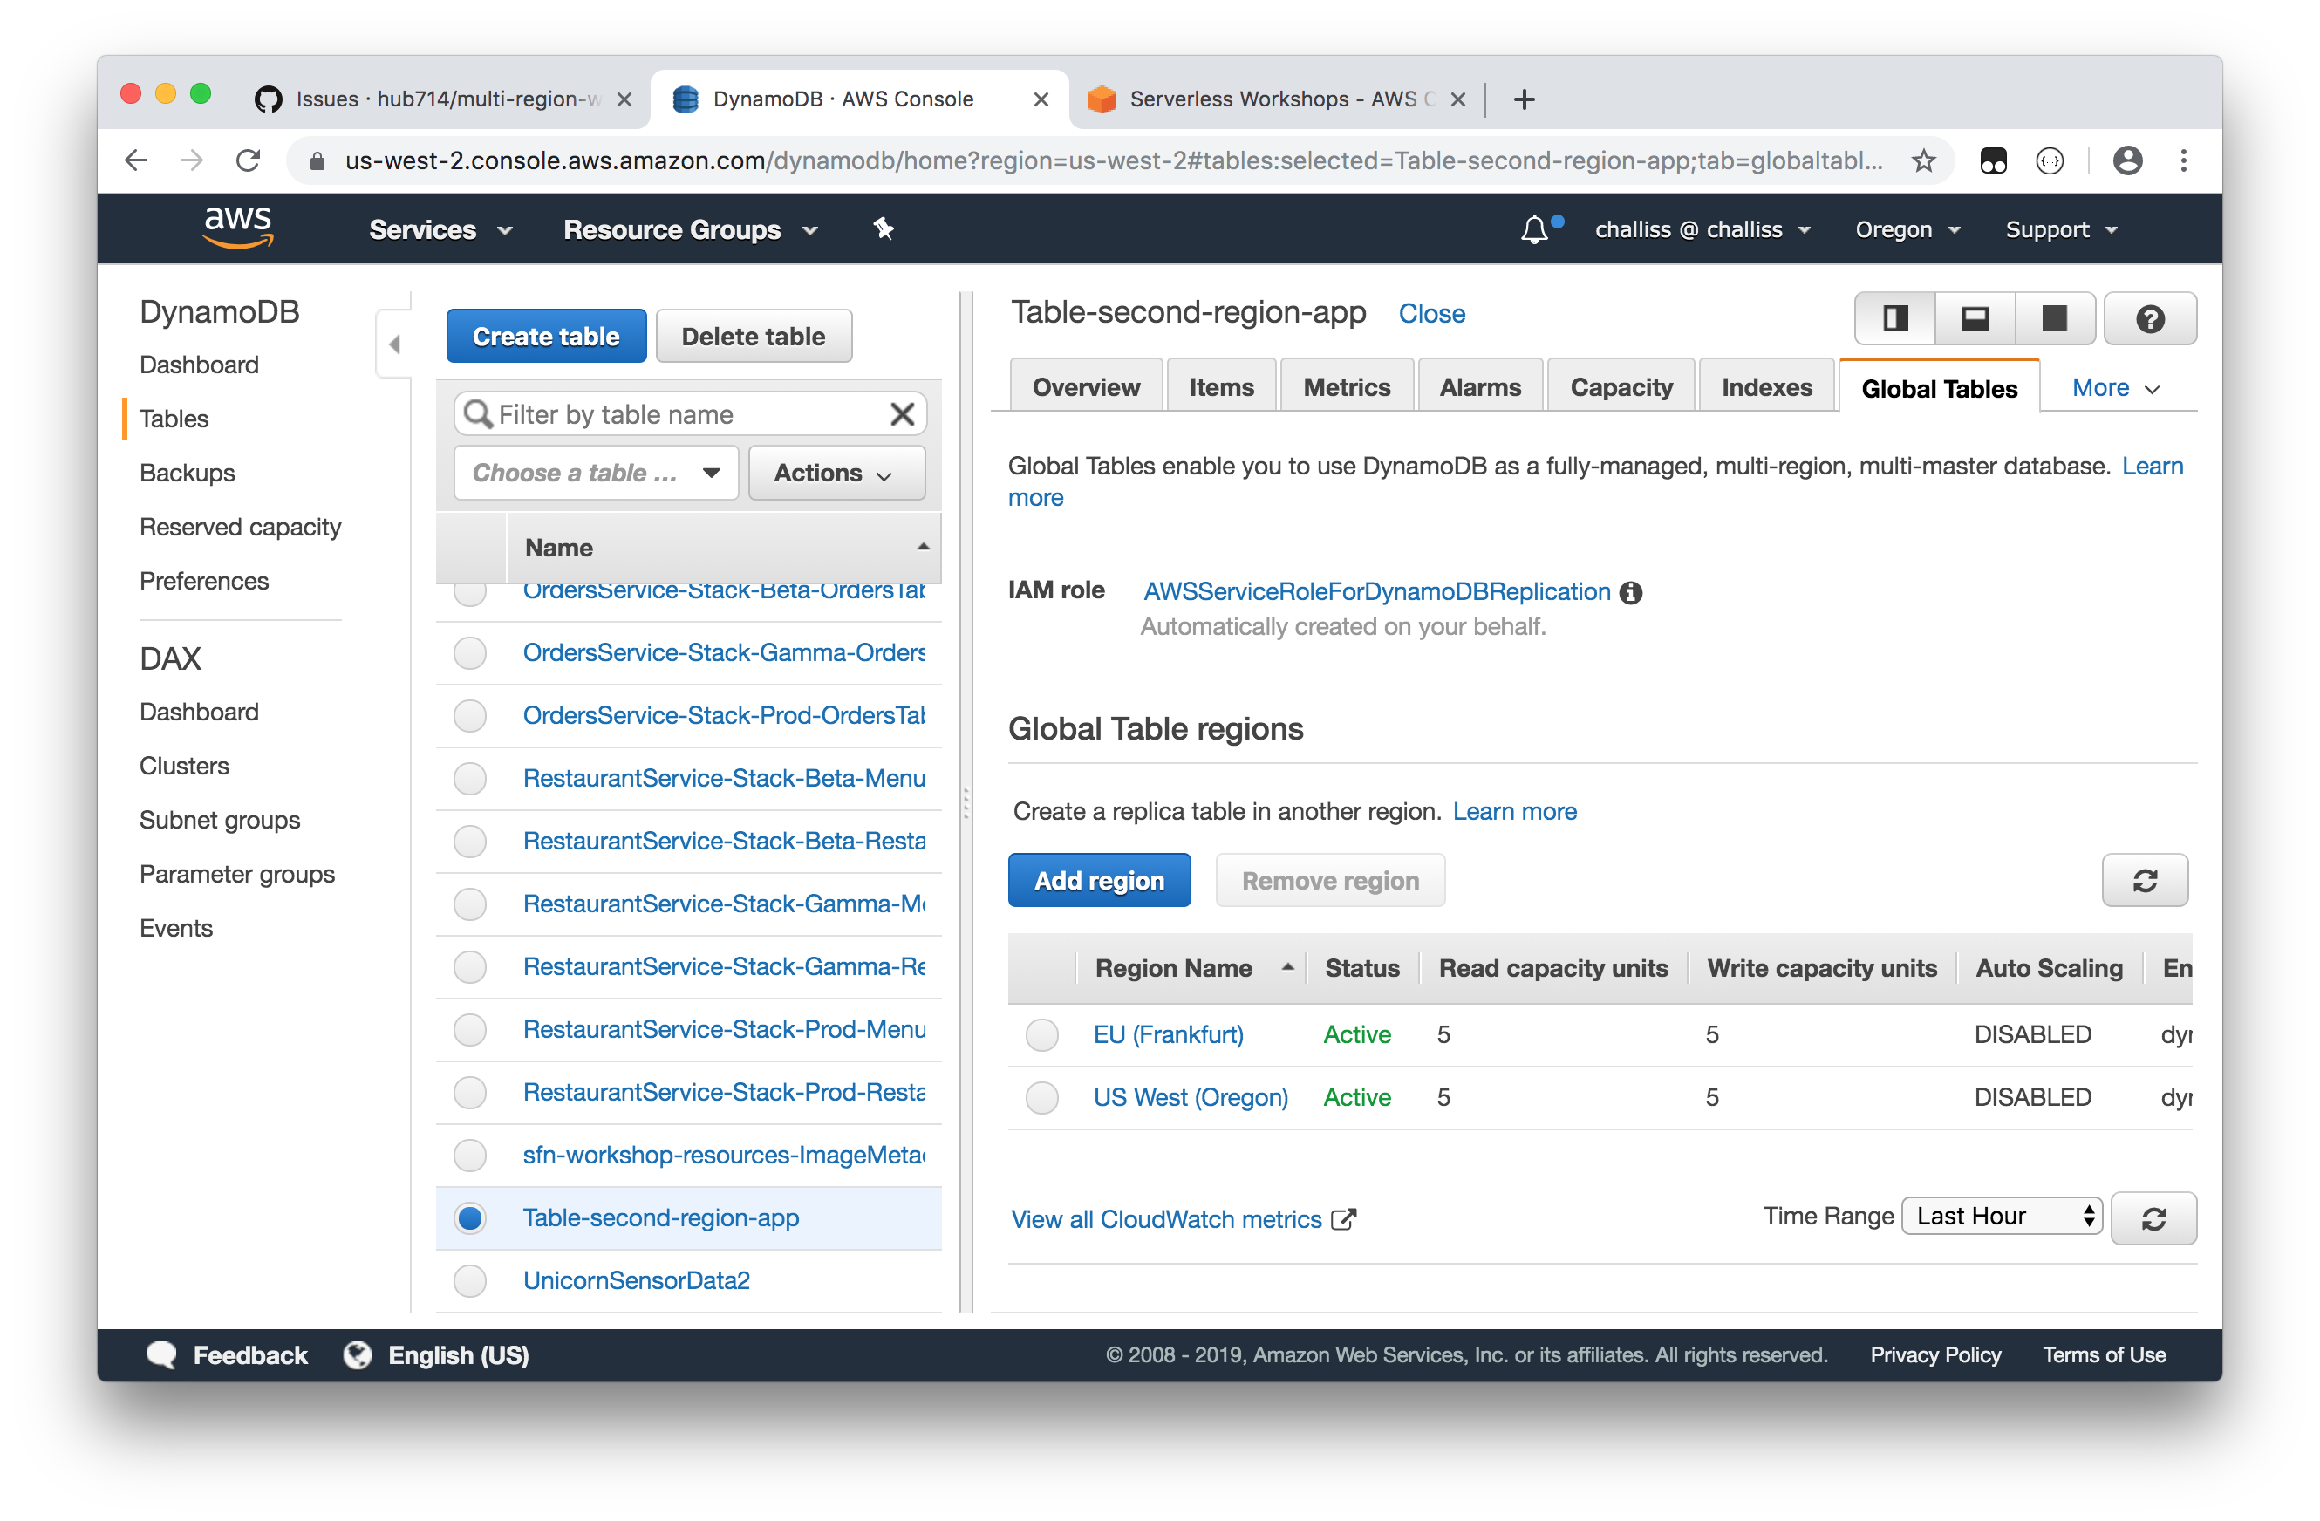2320x1521 pixels.
Task: Open a new browser tab
Action: (x=1525, y=99)
